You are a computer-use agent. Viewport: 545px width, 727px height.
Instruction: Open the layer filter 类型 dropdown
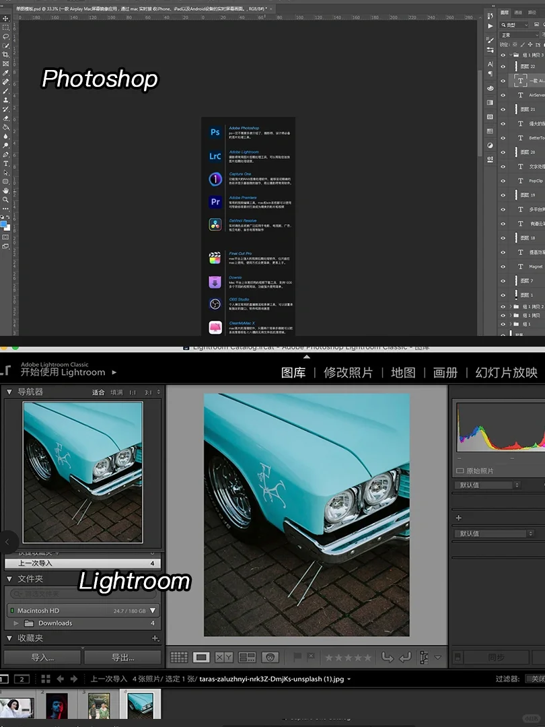tap(515, 25)
